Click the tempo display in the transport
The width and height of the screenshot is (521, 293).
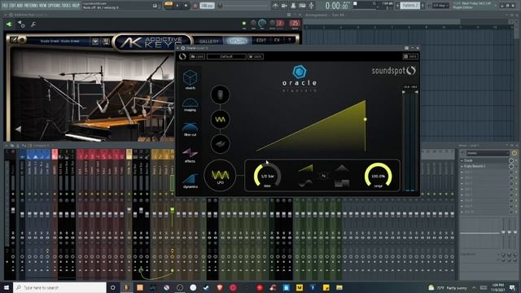tap(207, 6)
